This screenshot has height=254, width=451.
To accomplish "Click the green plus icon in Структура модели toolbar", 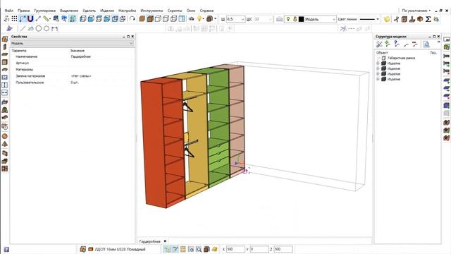I will [x=388, y=44].
